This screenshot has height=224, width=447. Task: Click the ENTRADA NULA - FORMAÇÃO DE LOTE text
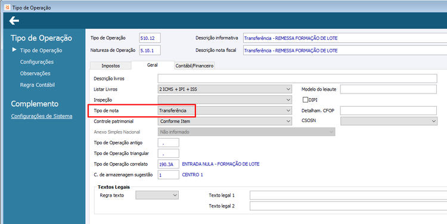pos(221,164)
